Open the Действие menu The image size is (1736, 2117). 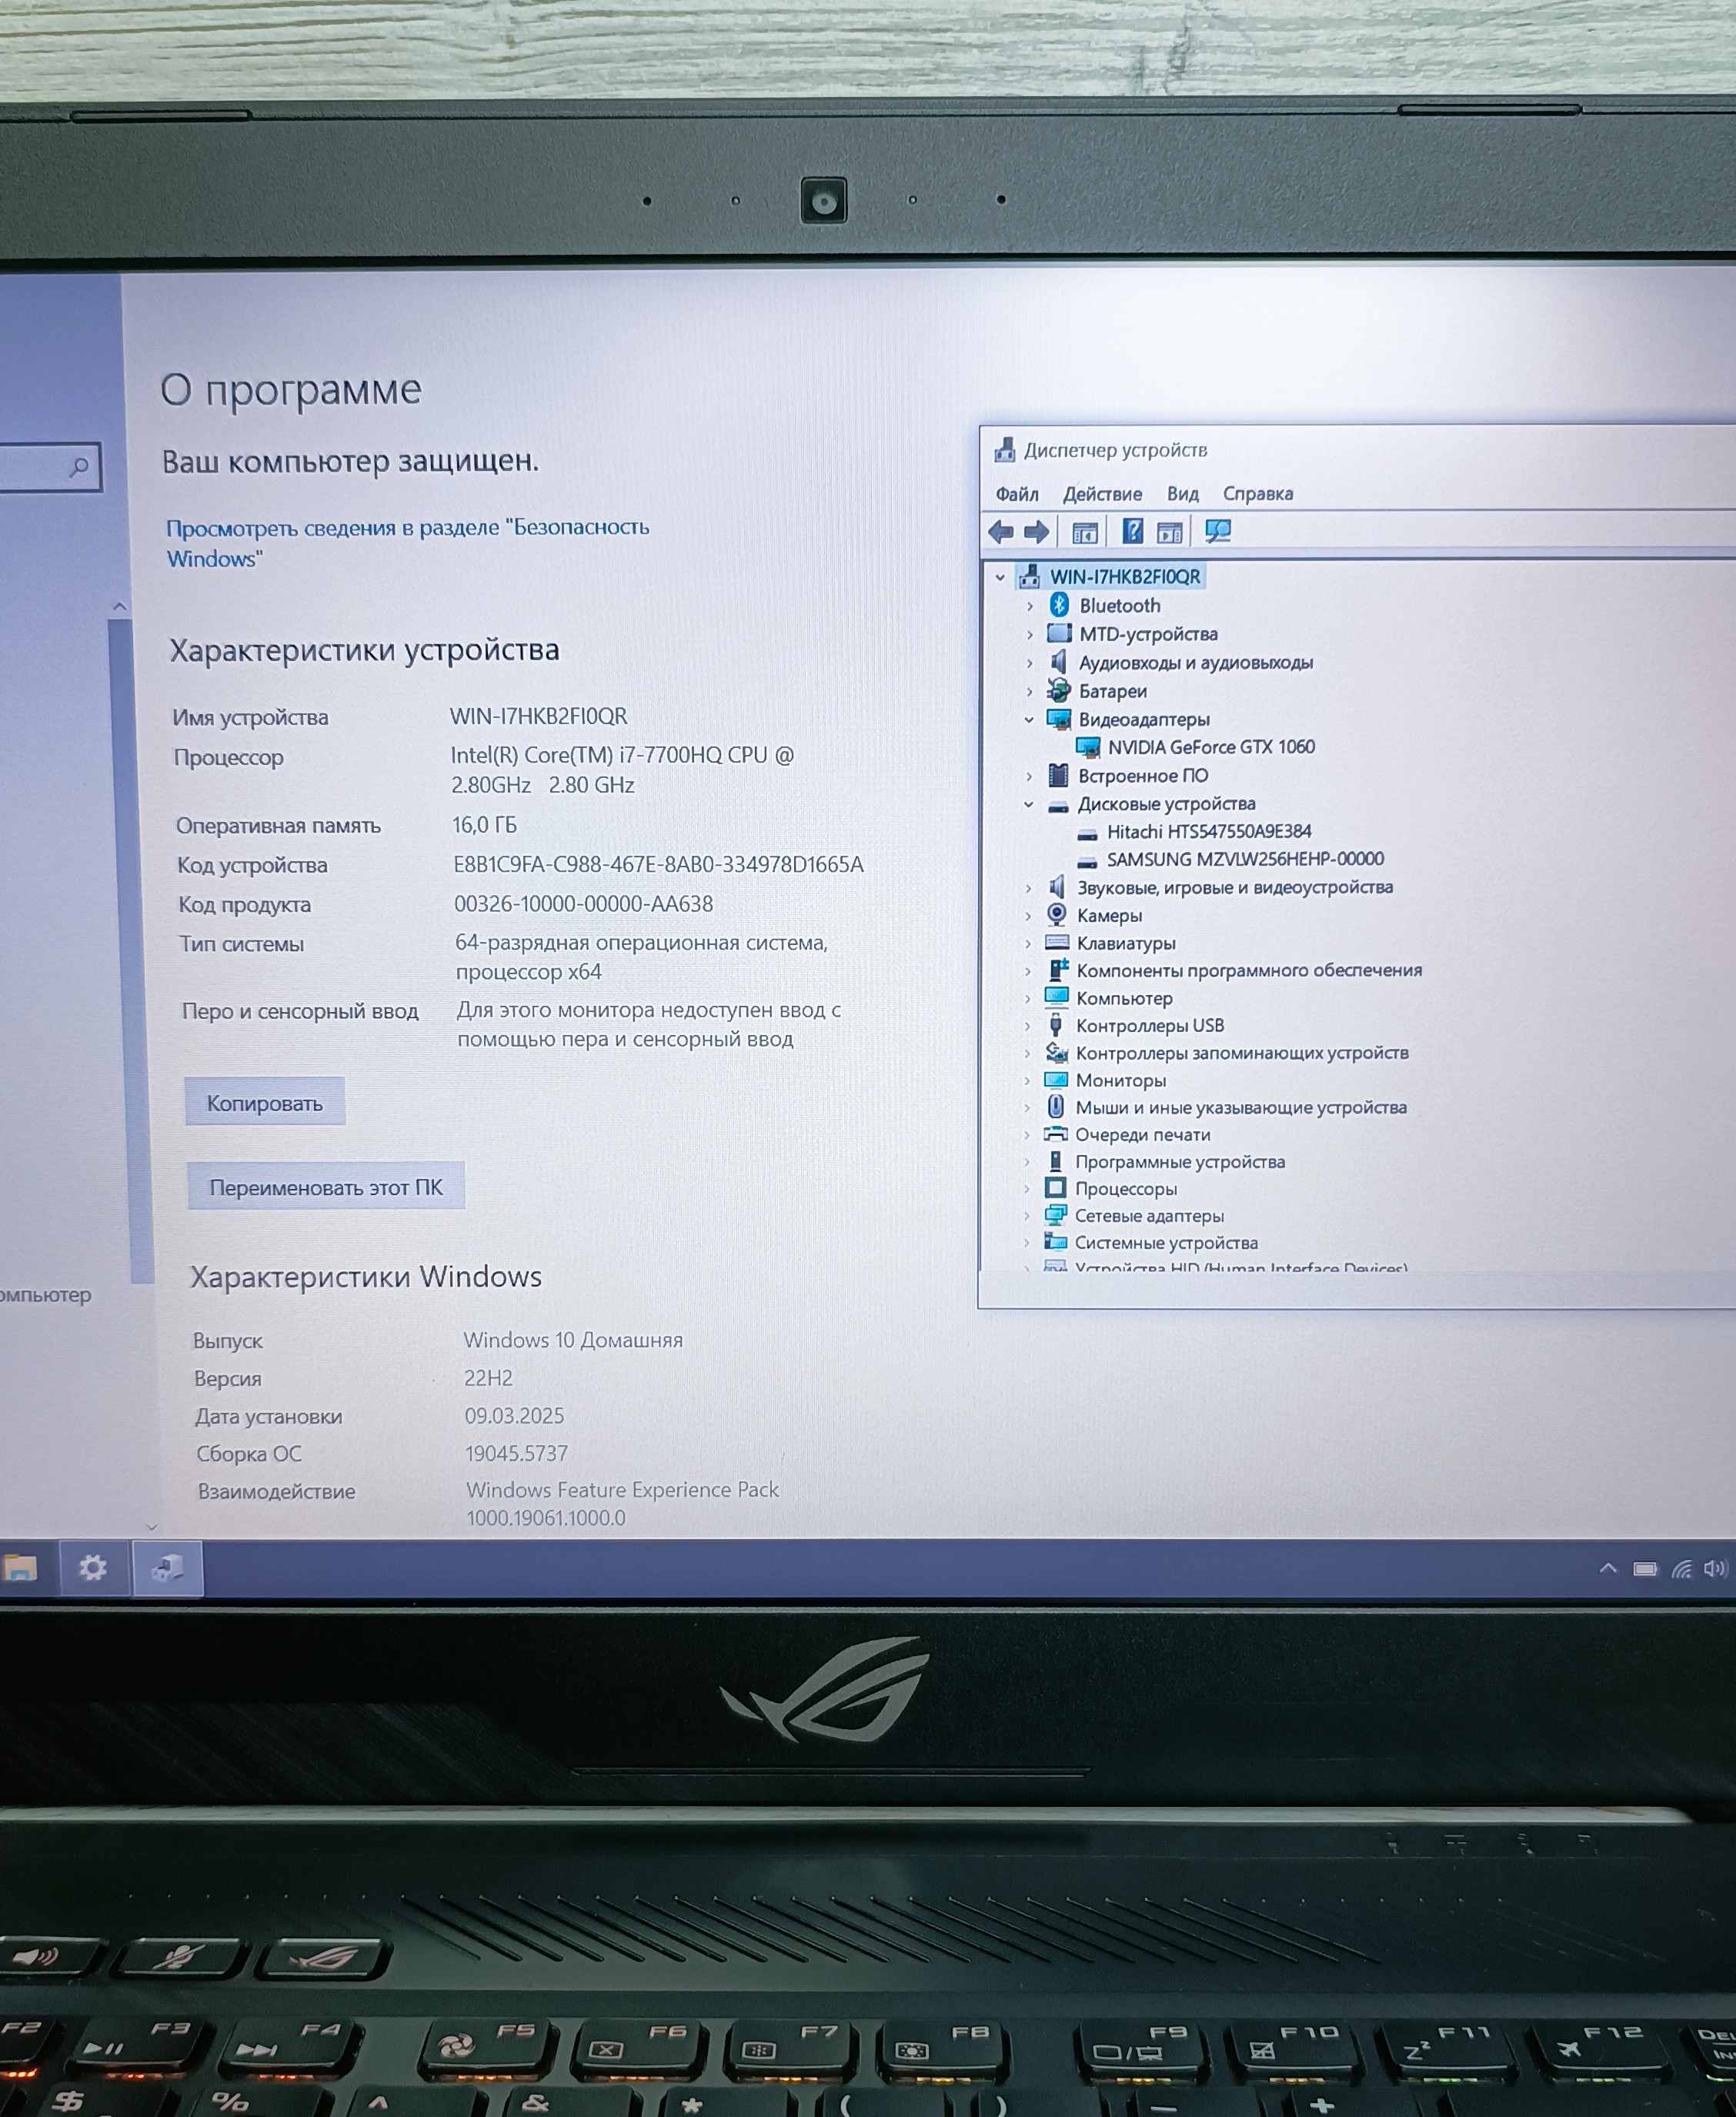click(x=1101, y=494)
